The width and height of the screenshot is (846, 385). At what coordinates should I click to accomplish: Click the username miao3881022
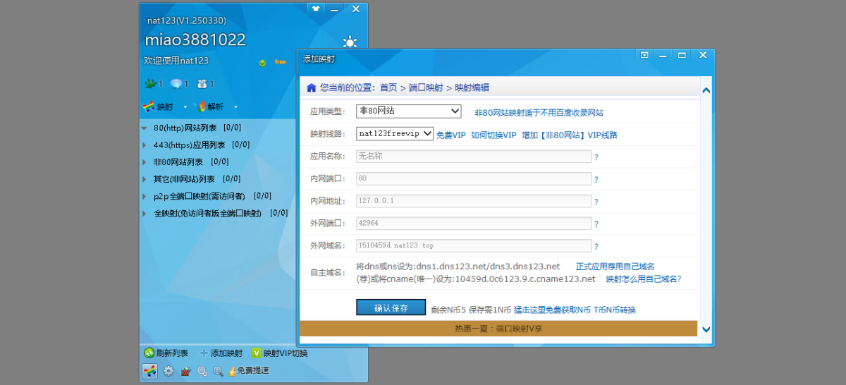195,39
